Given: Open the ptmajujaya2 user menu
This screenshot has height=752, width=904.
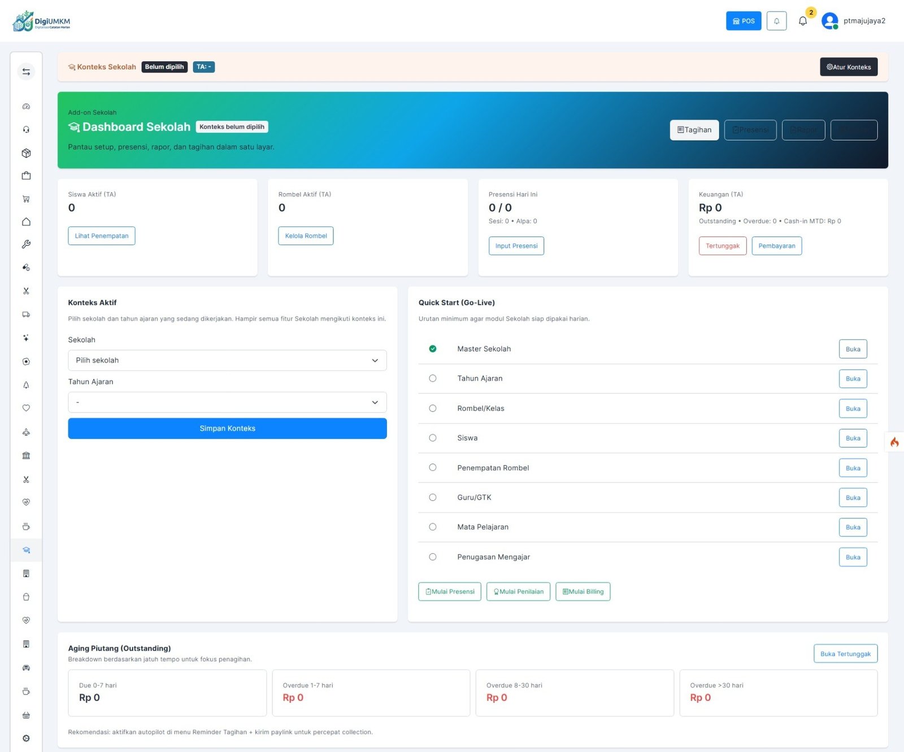Looking at the screenshot, I should coord(854,21).
